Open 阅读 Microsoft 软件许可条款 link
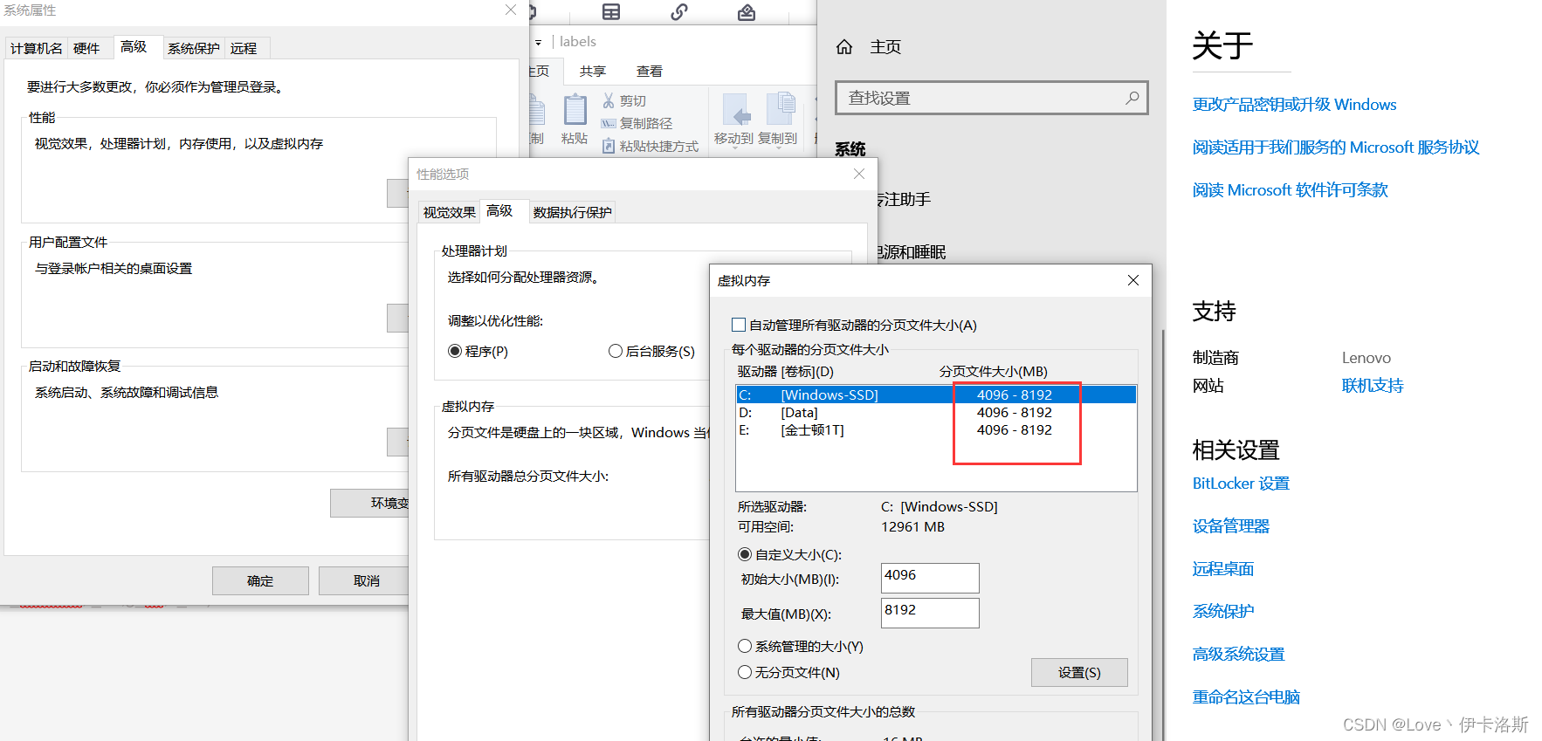The image size is (1542, 741). tap(1291, 190)
